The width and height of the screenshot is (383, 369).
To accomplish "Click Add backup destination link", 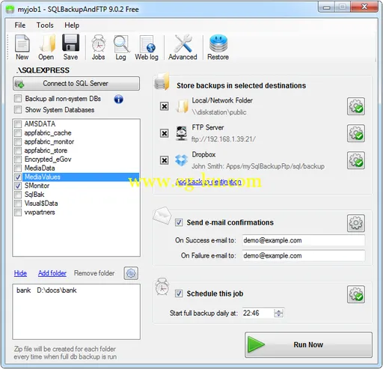I will pyautogui.click(x=209, y=182).
